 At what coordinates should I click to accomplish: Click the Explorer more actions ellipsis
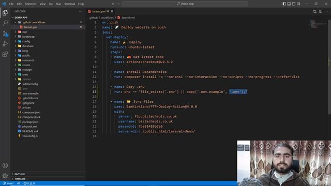click(x=81, y=11)
